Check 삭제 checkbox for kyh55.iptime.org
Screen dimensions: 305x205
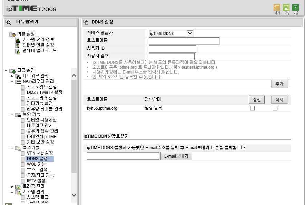coord(275,108)
